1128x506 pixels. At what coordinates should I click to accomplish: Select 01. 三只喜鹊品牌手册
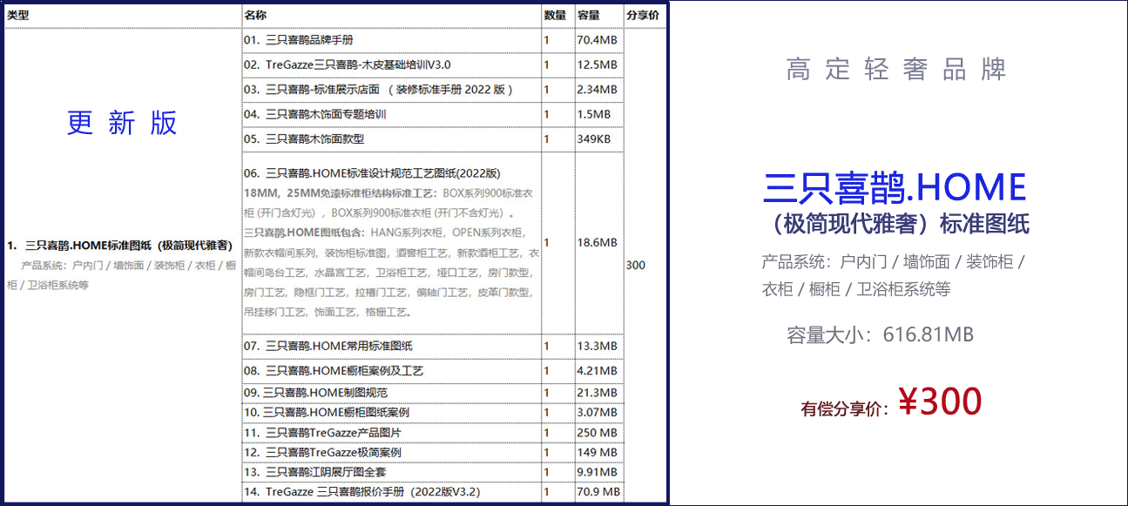point(298,40)
